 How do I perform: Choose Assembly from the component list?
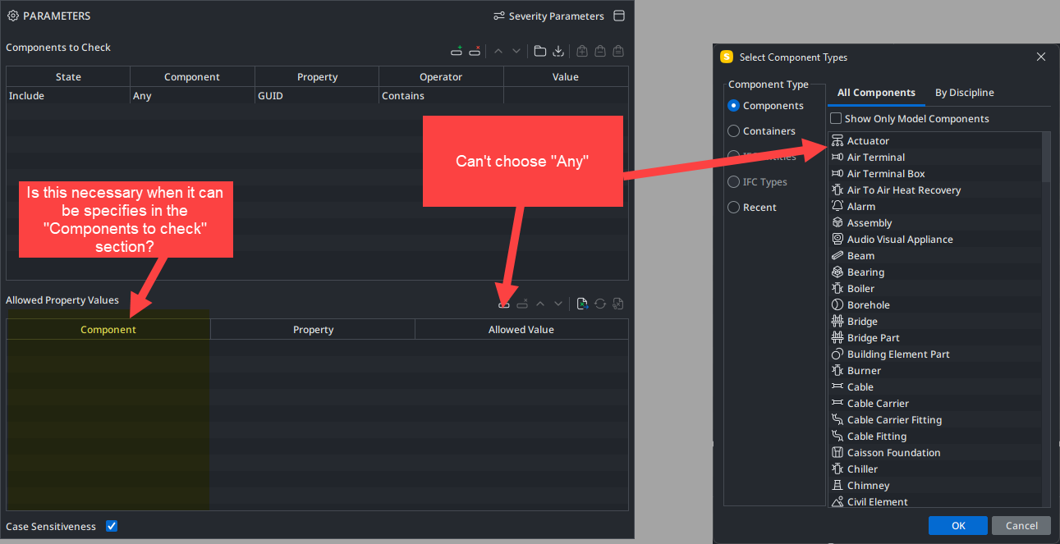tap(935, 223)
